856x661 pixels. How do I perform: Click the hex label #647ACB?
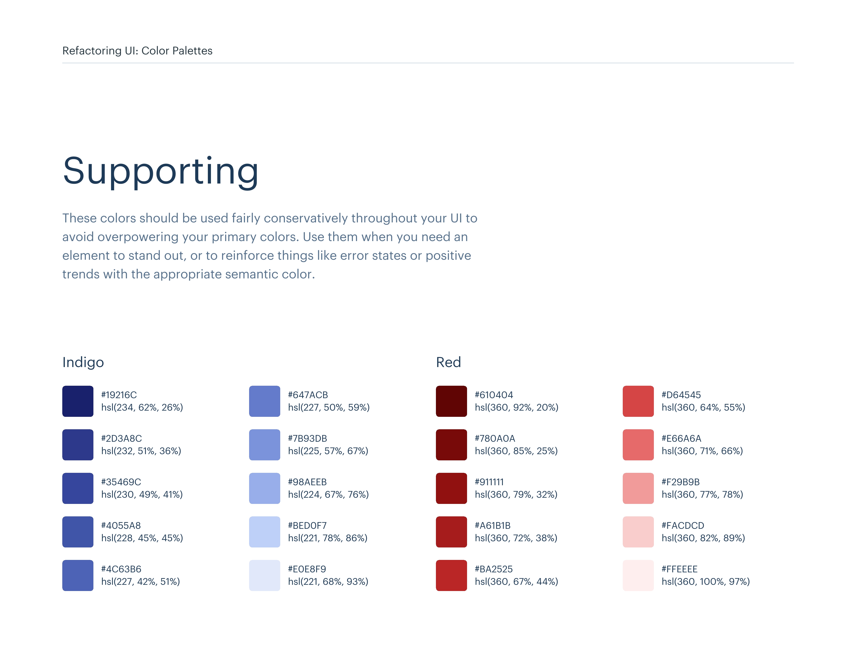(308, 395)
